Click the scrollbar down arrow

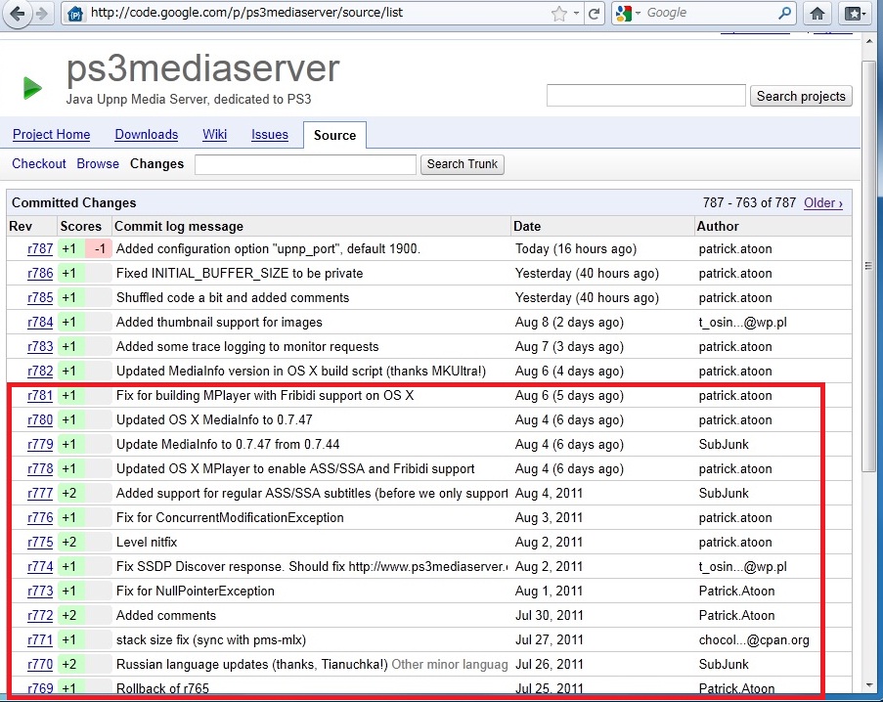867,685
